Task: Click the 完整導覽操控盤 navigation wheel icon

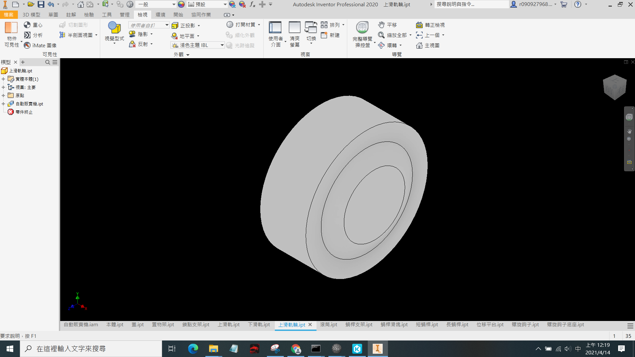Action: pyautogui.click(x=362, y=28)
